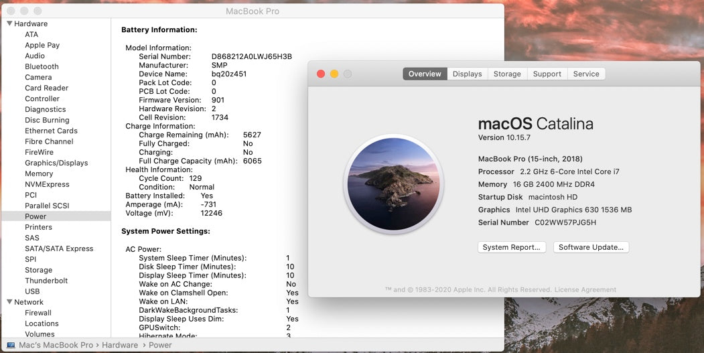Image resolution: width=704 pixels, height=353 pixels.
Task: Select Audio in the sidebar
Action: (35, 56)
